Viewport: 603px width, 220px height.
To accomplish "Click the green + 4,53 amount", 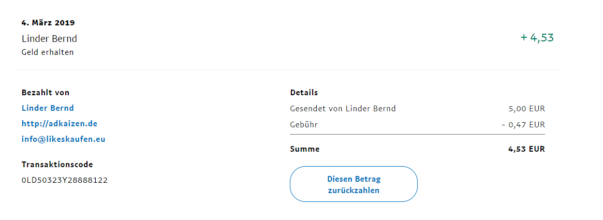I will [x=537, y=38].
